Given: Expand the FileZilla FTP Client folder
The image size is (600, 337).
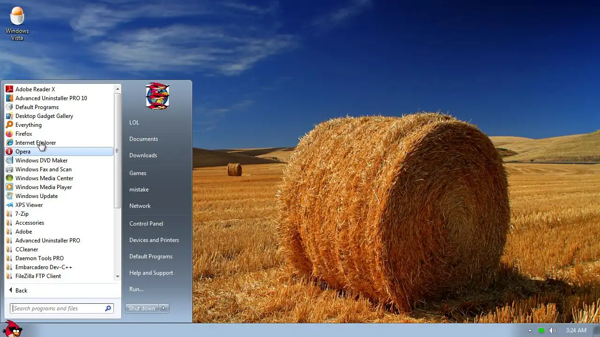Looking at the screenshot, I should tap(59, 276).
